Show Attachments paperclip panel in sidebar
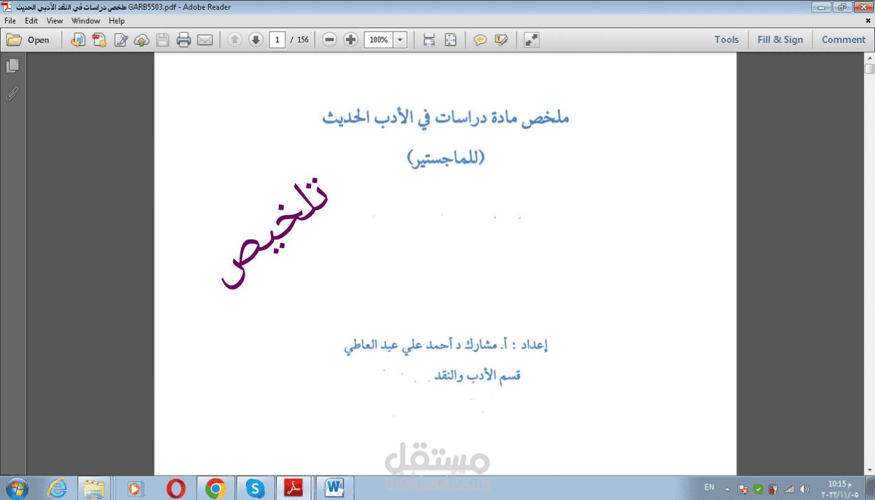Viewport: 875px width, 500px height. (13, 93)
